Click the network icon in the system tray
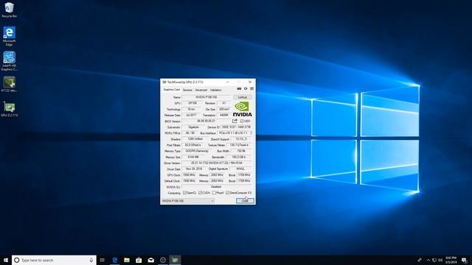This screenshot has height=265, width=472. click(x=434, y=260)
